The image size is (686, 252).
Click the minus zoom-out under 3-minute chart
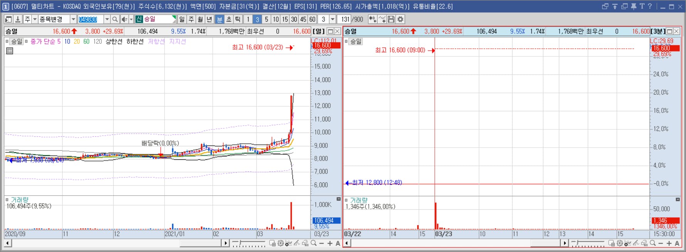[661, 243]
